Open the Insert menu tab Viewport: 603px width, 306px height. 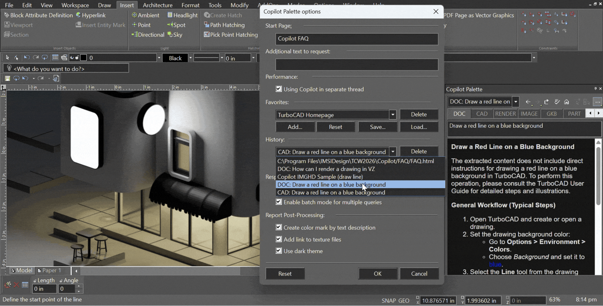(127, 5)
